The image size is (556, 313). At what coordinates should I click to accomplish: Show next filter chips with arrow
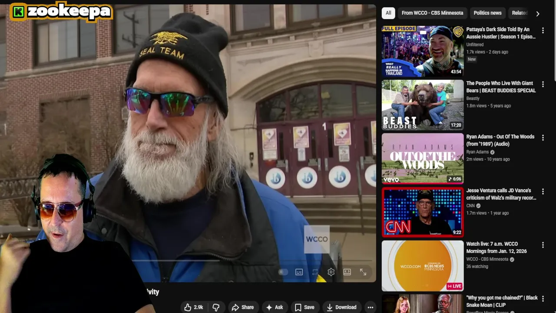coord(538,13)
